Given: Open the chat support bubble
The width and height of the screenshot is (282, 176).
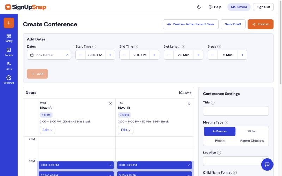Looking at the screenshot, I should point(267,164).
